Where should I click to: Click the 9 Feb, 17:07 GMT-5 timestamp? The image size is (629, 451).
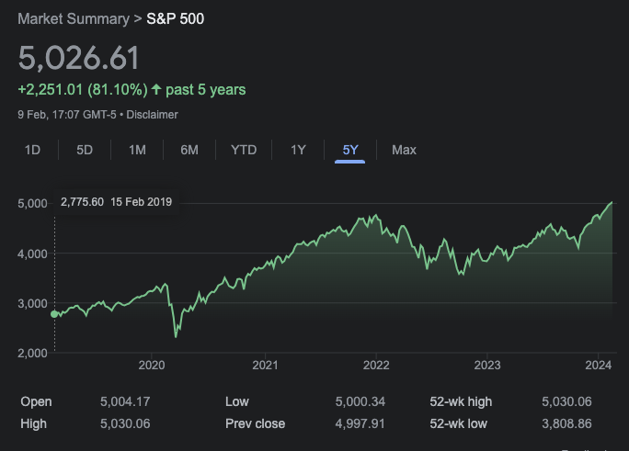coord(67,115)
